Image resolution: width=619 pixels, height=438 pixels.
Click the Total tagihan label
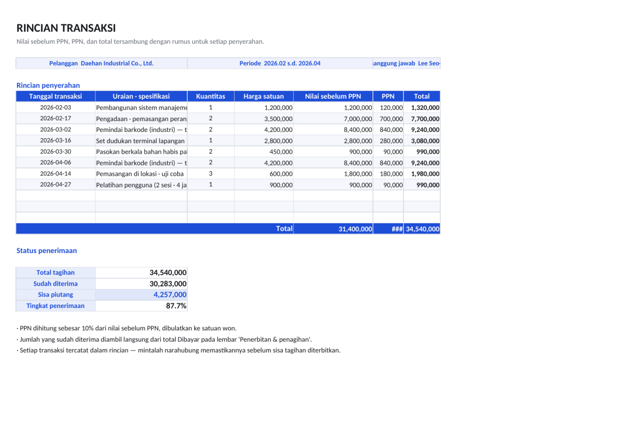pos(55,273)
